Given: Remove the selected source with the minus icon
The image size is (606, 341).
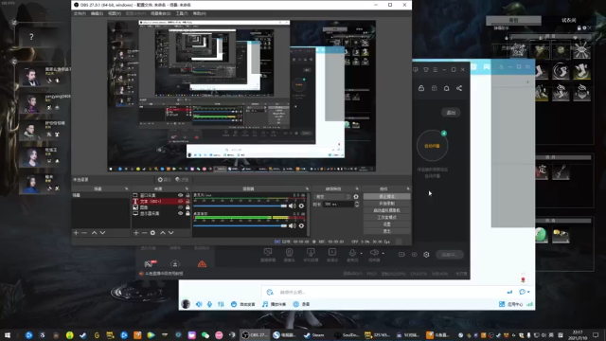Looking at the screenshot, I should tap(144, 233).
